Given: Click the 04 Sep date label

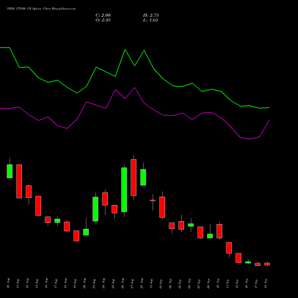Looking at the screenshot, I should coord(190,283).
